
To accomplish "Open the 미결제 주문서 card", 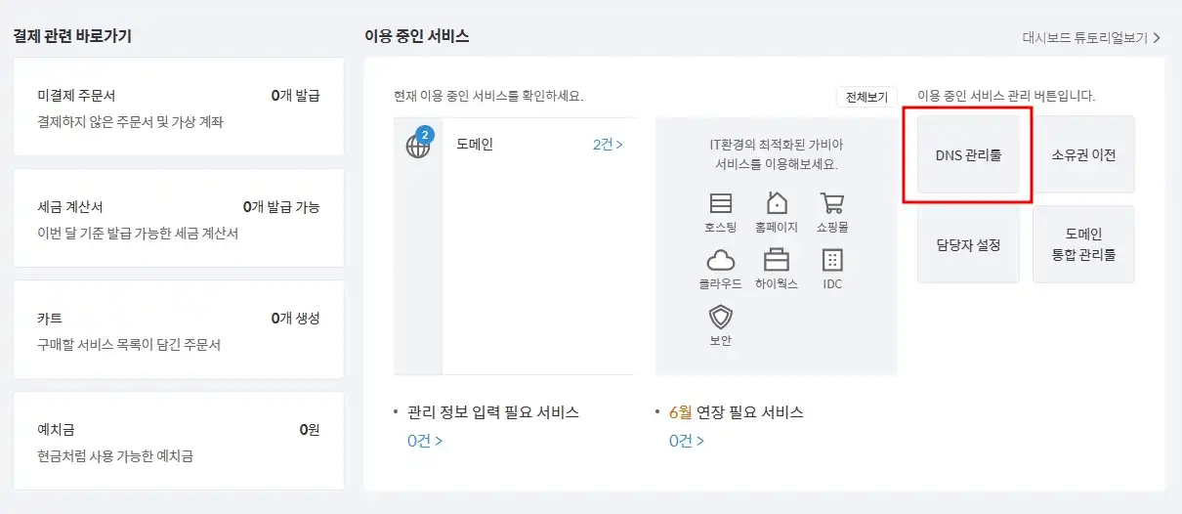I will [x=179, y=107].
